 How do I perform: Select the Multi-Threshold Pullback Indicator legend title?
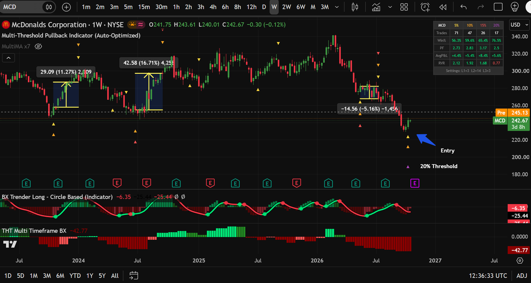71,35
